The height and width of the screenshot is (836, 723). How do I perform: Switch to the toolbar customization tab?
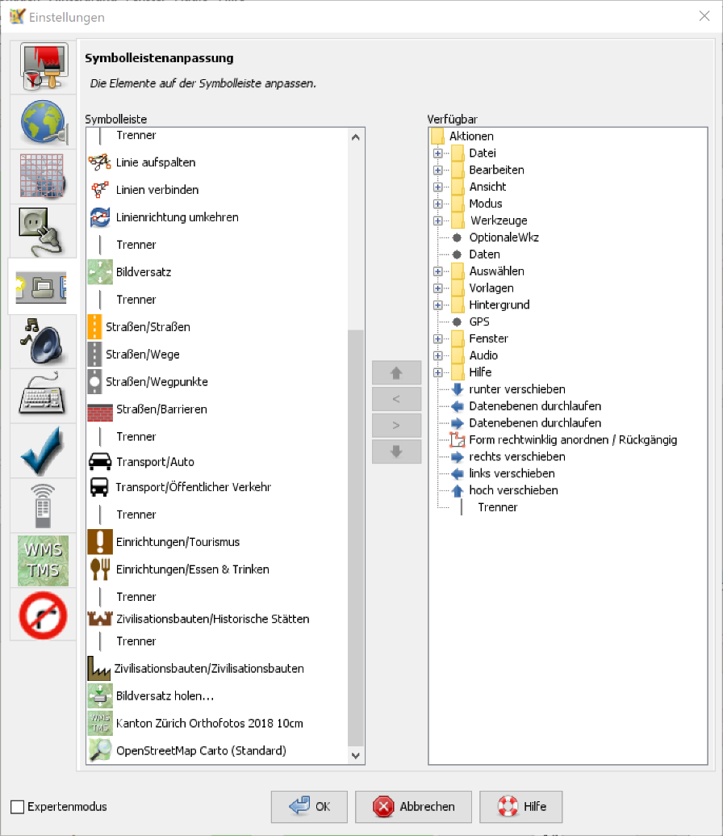point(42,285)
